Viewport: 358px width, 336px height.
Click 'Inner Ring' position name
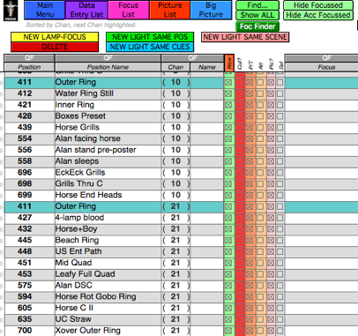tap(75, 105)
